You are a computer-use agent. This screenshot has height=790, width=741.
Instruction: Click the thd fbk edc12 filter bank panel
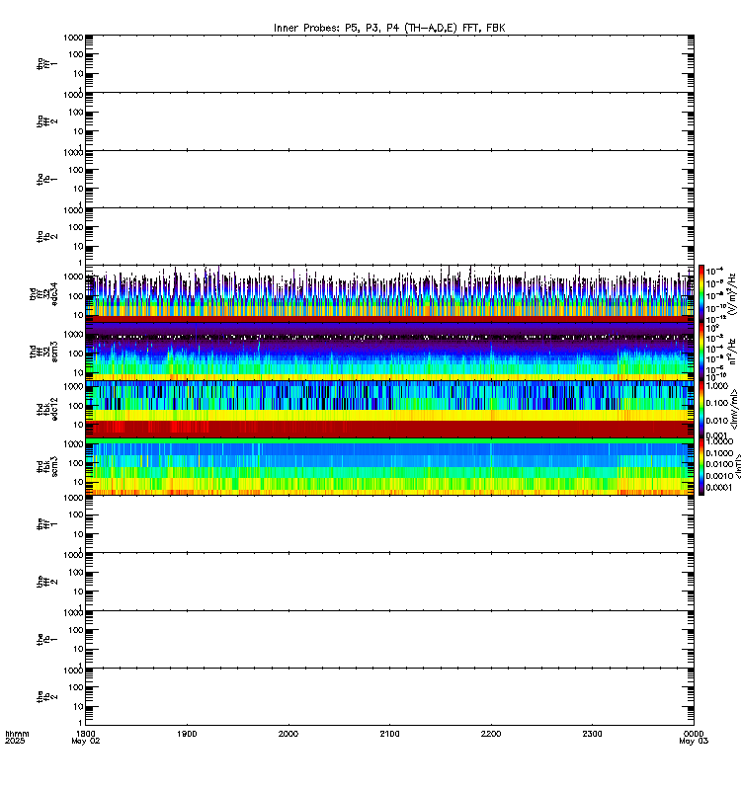pyautogui.click(x=389, y=409)
